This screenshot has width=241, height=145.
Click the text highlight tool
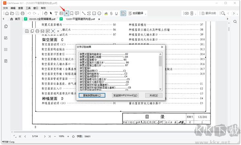(x=106, y=14)
